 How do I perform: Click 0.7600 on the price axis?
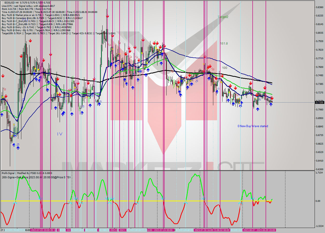319,67
